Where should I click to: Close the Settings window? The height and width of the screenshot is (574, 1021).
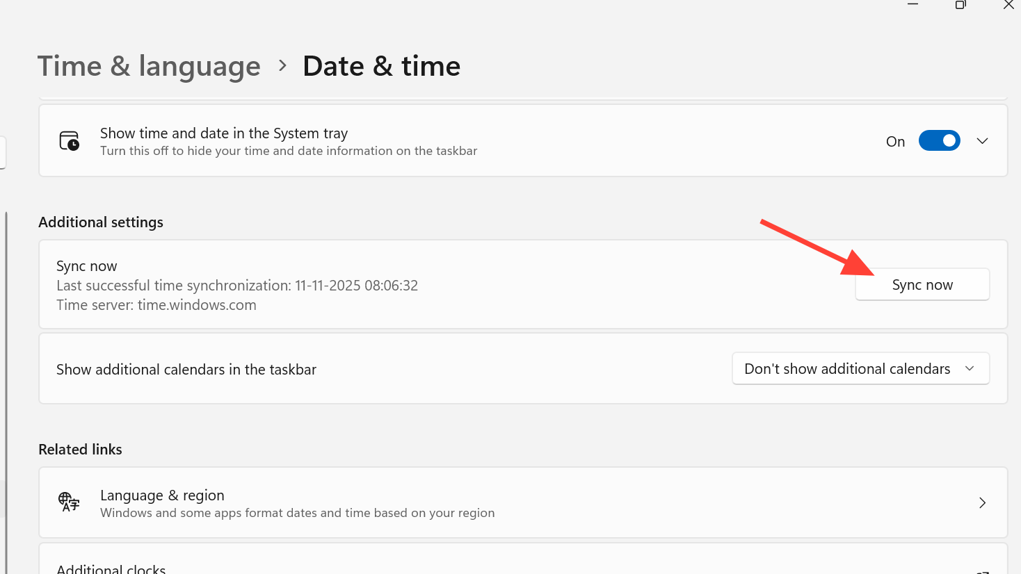[1008, 5]
